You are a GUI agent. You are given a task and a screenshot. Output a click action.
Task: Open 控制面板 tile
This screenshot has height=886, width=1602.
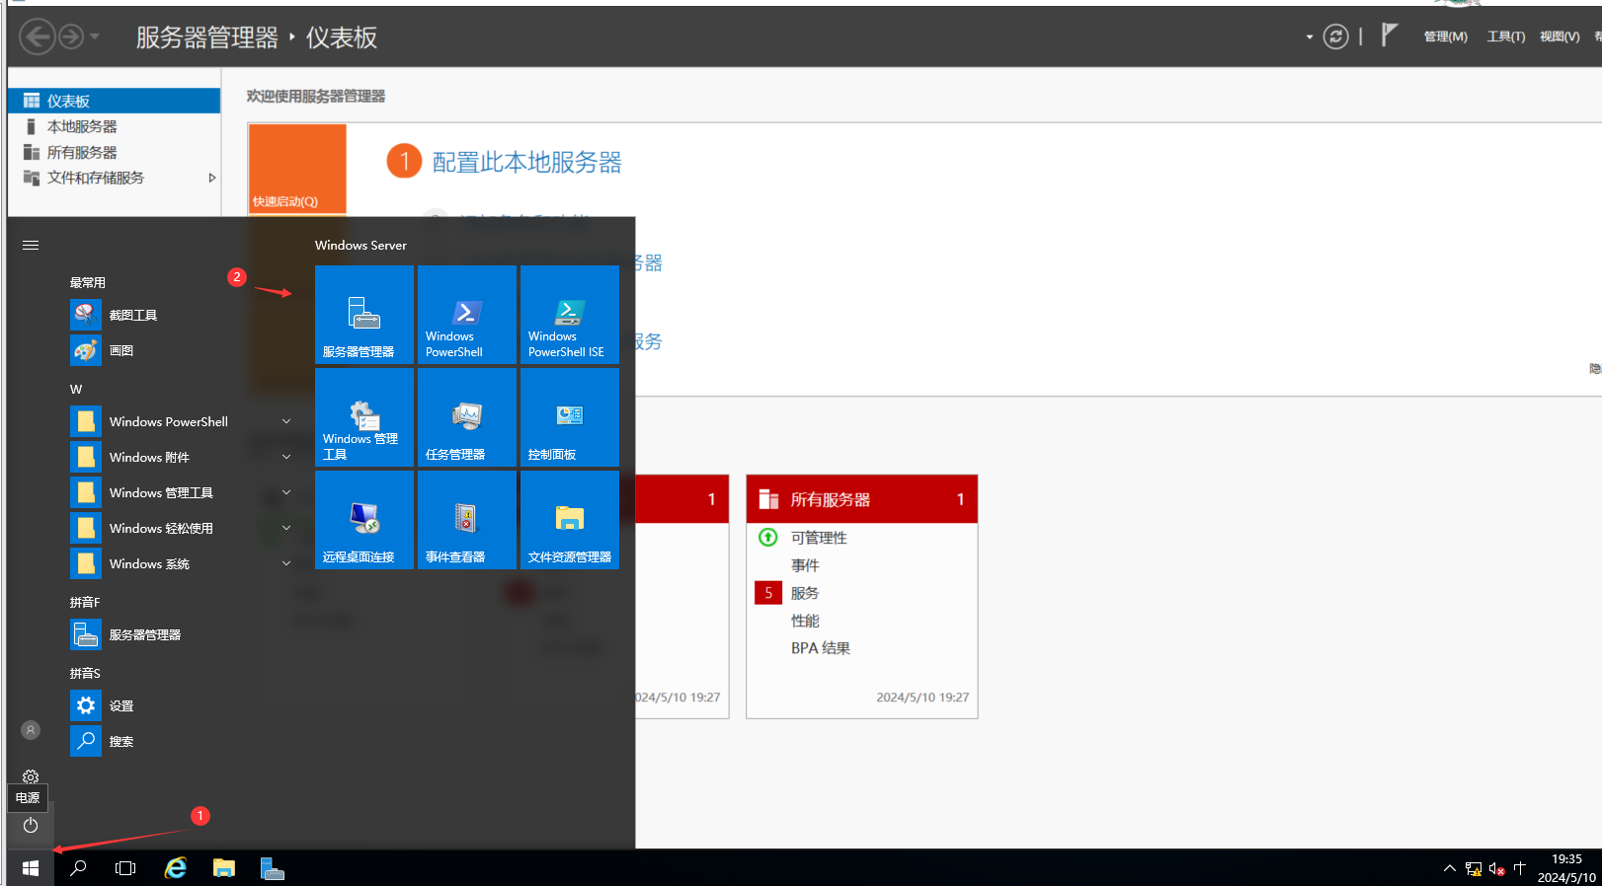570,417
